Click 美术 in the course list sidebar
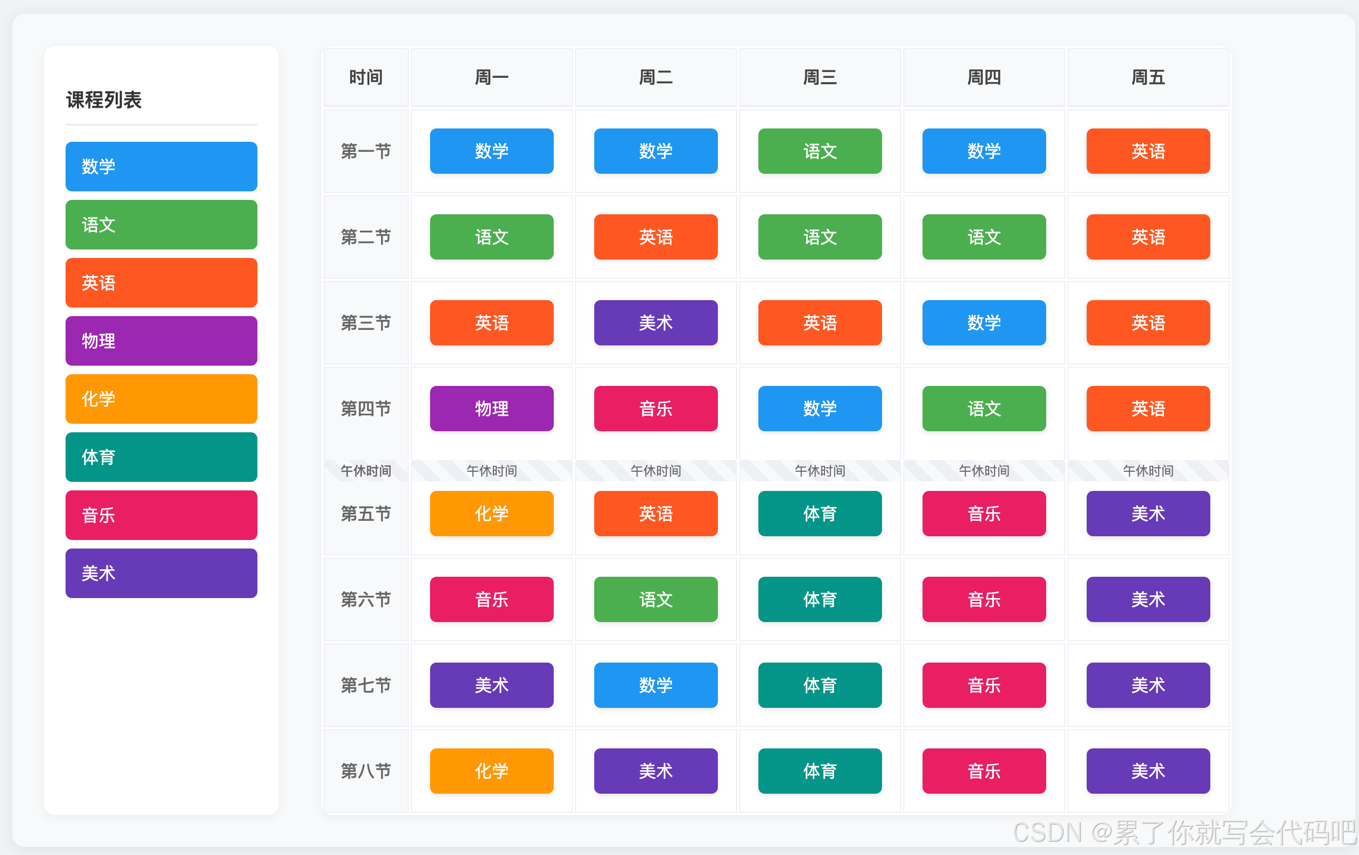Image resolution: width=1359 pixels, height=855 pixels. tap(161, 574)
